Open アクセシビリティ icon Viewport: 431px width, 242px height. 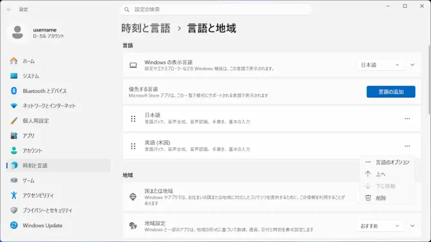point(13,195)
